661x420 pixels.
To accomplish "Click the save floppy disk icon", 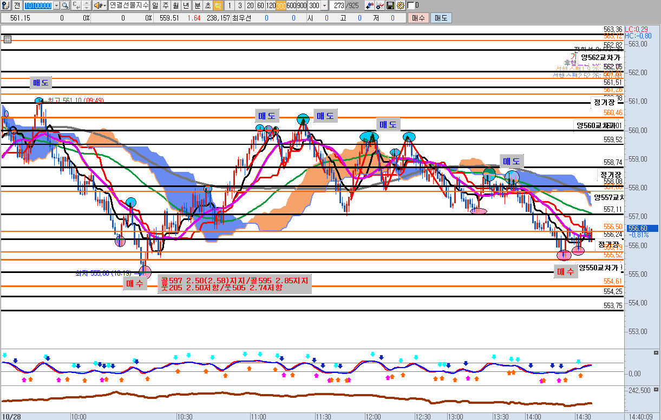I will tap(390, 5).
